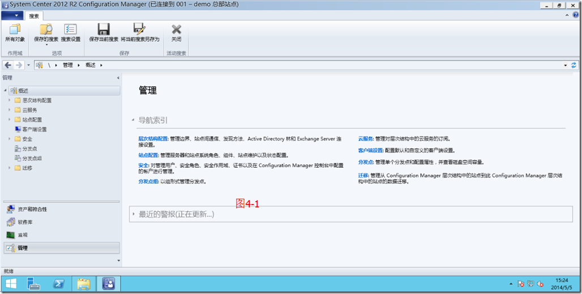The image size is (582, 294).
Task: Expand the 层次结构配置 folder
Action: pyautogui.click(x=9, y=100)
